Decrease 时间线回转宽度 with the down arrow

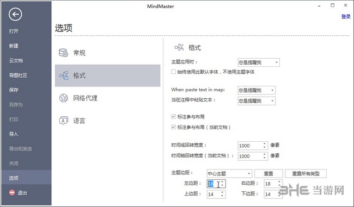(x=264, y=148)
